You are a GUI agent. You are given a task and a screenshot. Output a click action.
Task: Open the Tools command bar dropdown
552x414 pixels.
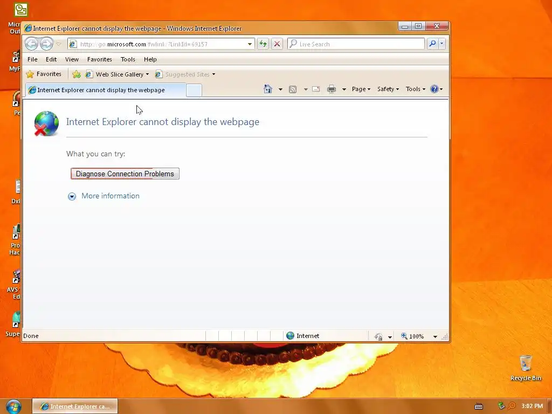416,89
